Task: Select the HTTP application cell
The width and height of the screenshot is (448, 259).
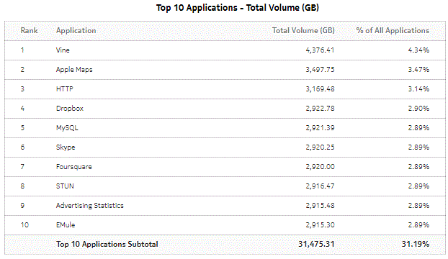Action: pyautogui.click(x=65, y=89)
